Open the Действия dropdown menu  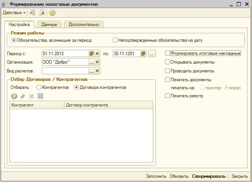(14, 13)
